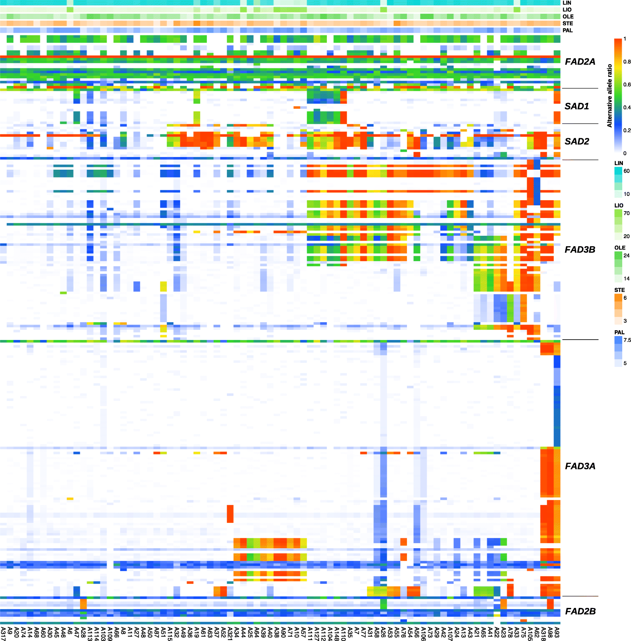Viewport: 631px width, 641px height.
Task: Click sample label A87 on the x-axis
Action: coord(157,632)
